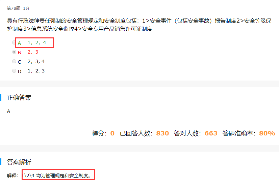Image resolution: width=279 pixels, height=187 pixels.
Task: Select radio button for option A
Action: (x=14, y=42)
